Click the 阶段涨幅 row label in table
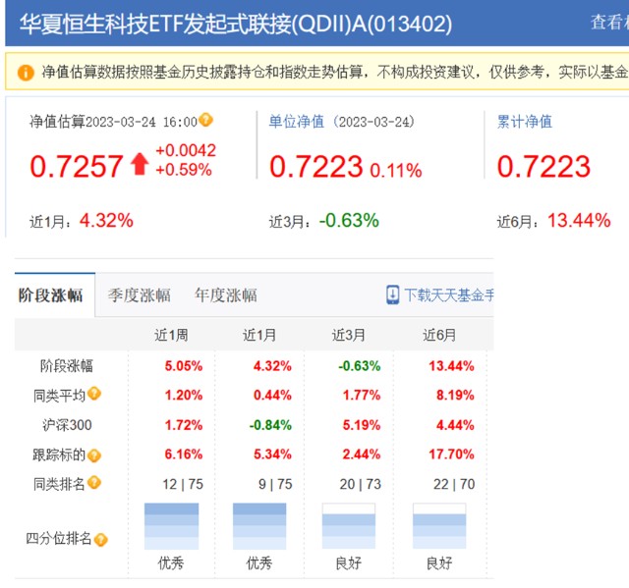Viewport: 629px width, 588px height. [x=67, y=366]
